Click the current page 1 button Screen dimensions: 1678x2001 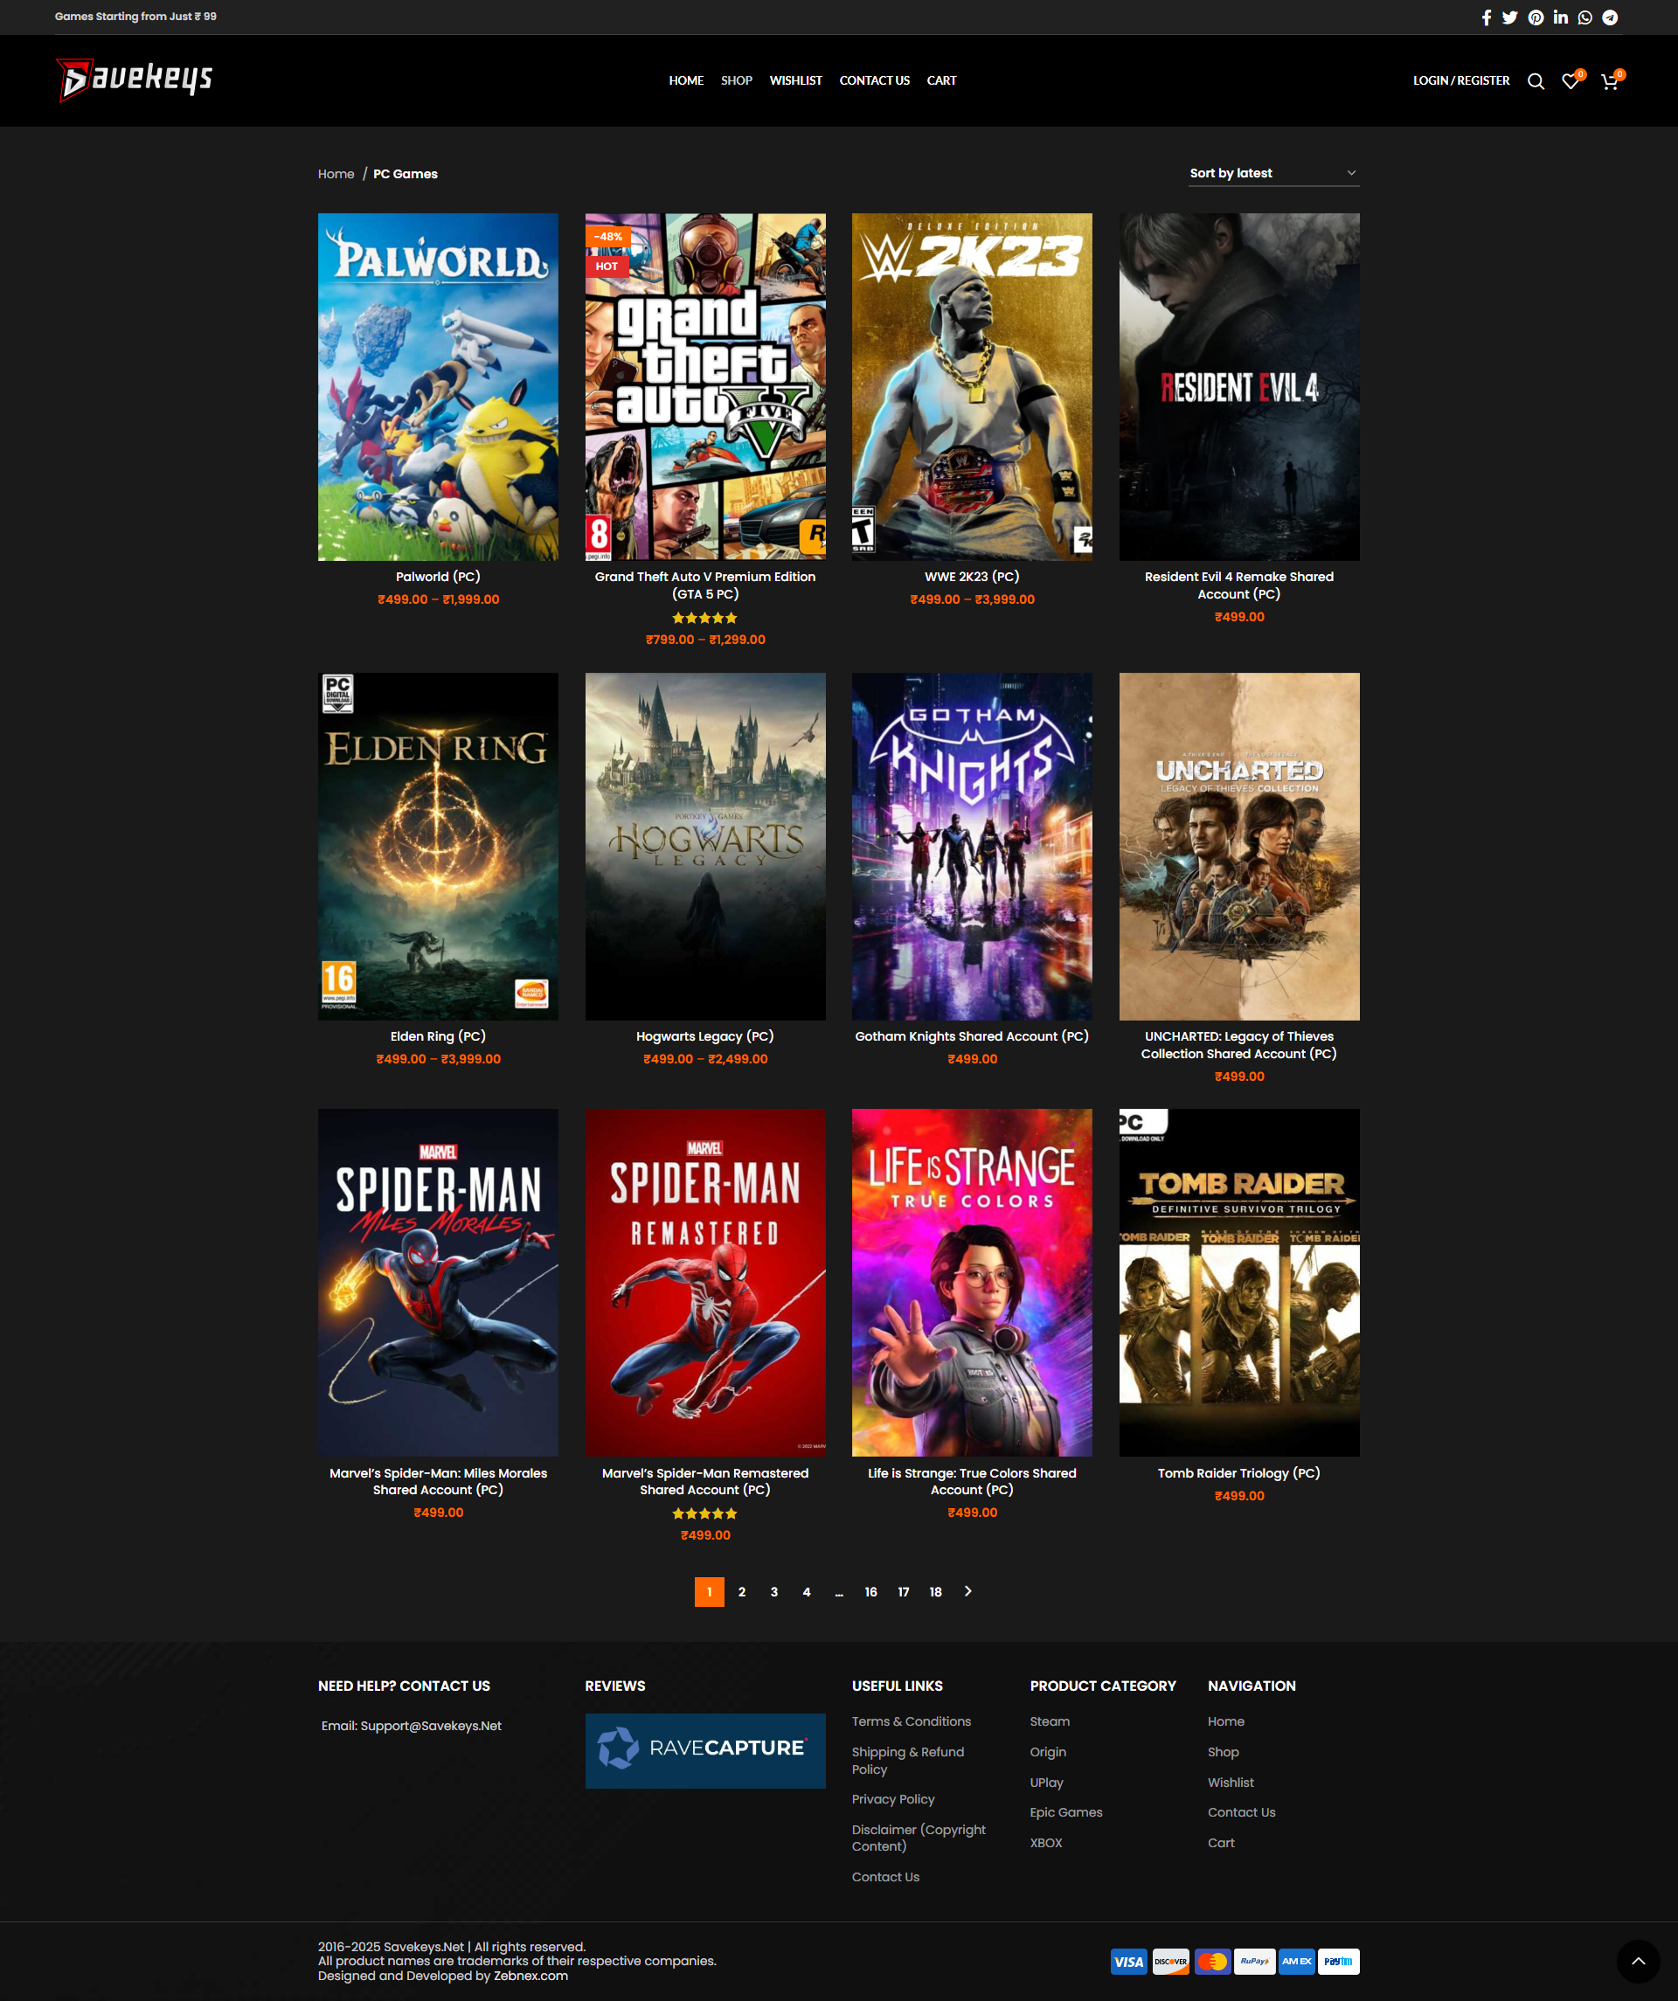(x=709, y=1592)
